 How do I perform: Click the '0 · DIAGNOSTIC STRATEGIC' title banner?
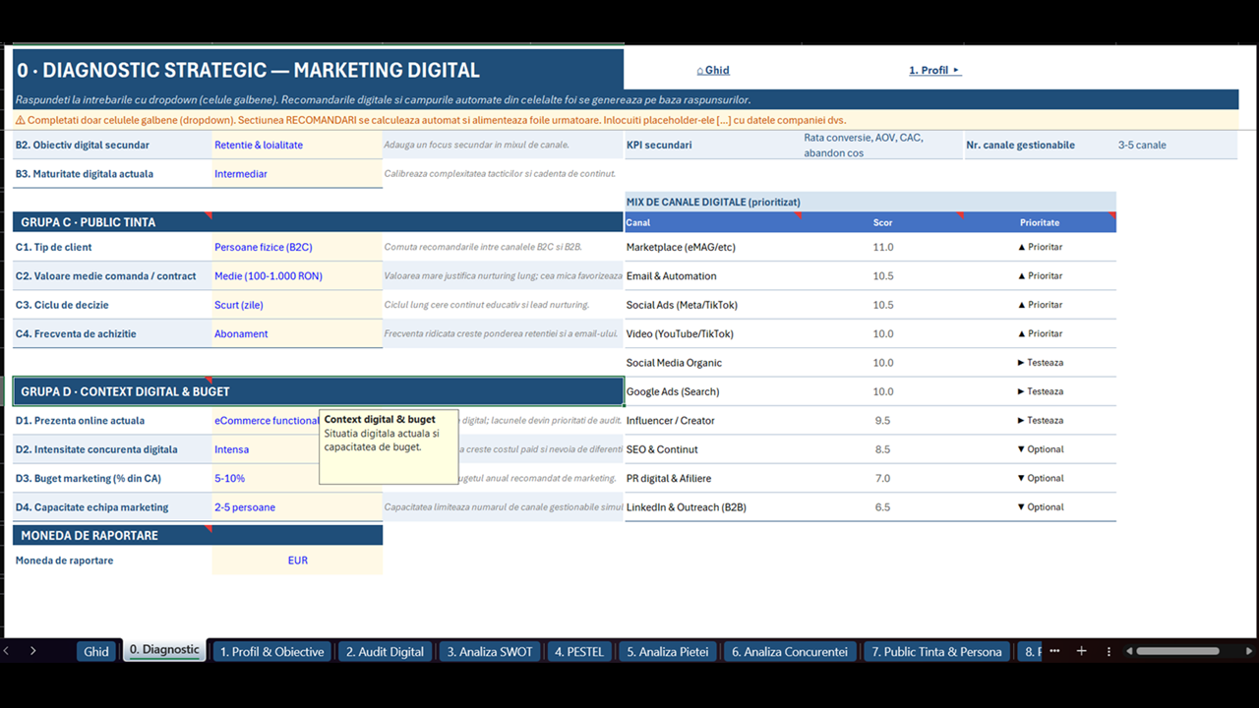coord(318,70)
